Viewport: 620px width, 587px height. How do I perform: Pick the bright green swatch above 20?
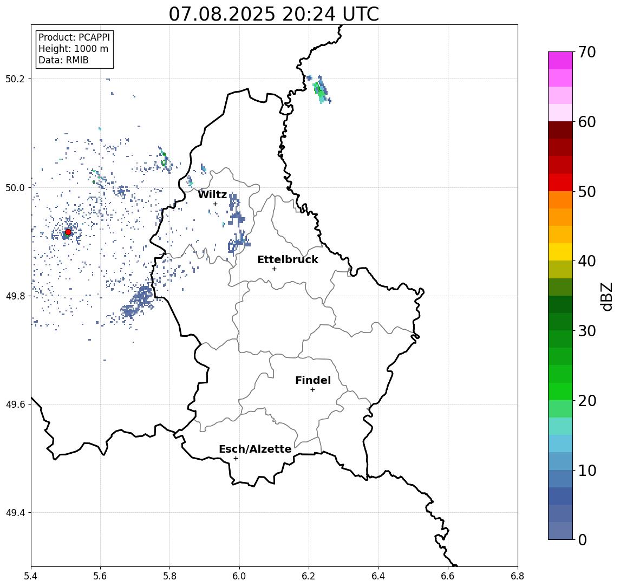pos(560,391)
